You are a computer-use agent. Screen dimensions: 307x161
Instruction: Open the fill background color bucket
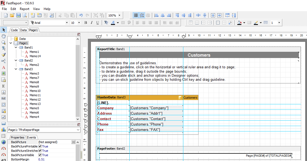pos(239,23)
